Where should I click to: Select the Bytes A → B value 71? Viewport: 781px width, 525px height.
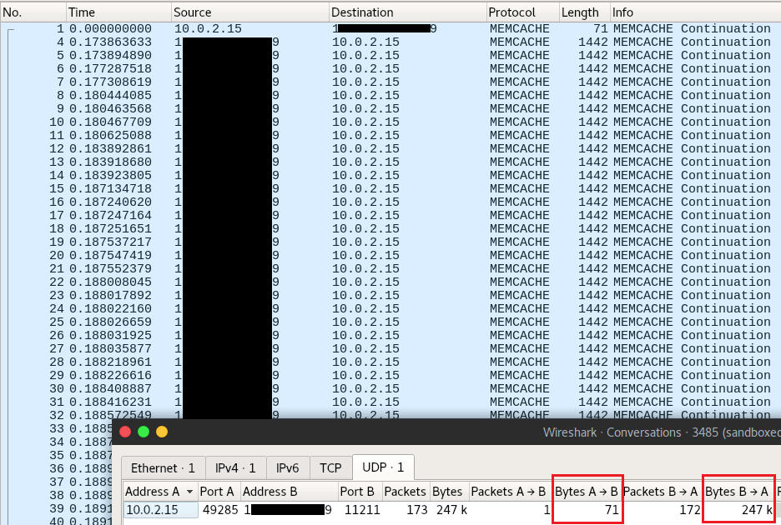coord(612,510)
